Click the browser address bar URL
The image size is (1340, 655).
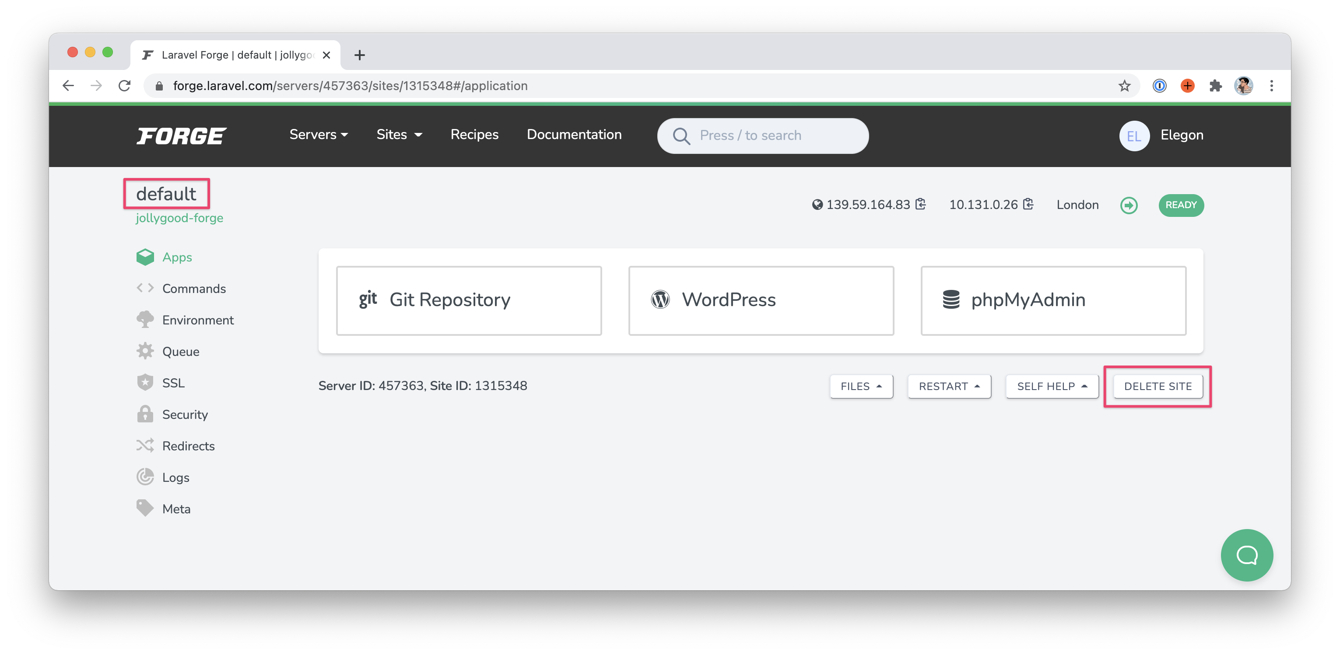tap(350, 86)
